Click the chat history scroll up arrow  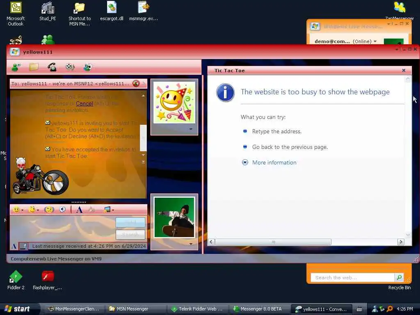tap(143, 96)
